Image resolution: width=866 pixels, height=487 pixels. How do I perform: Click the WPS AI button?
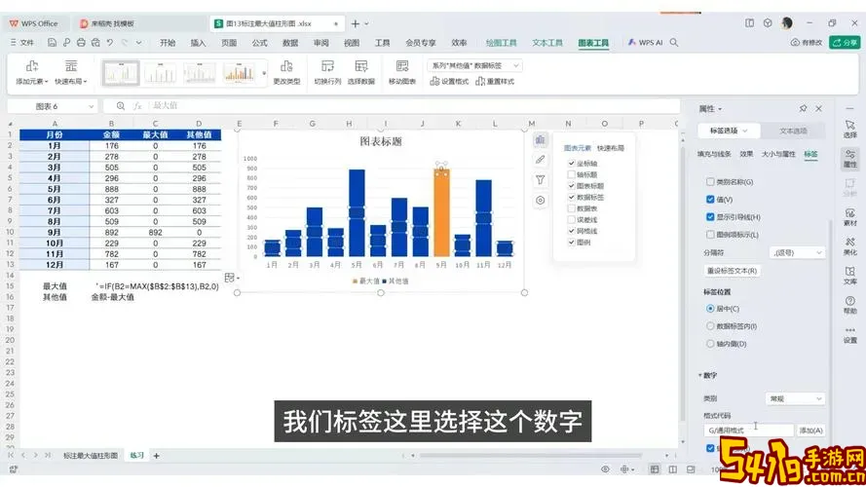tap(645, 43)
